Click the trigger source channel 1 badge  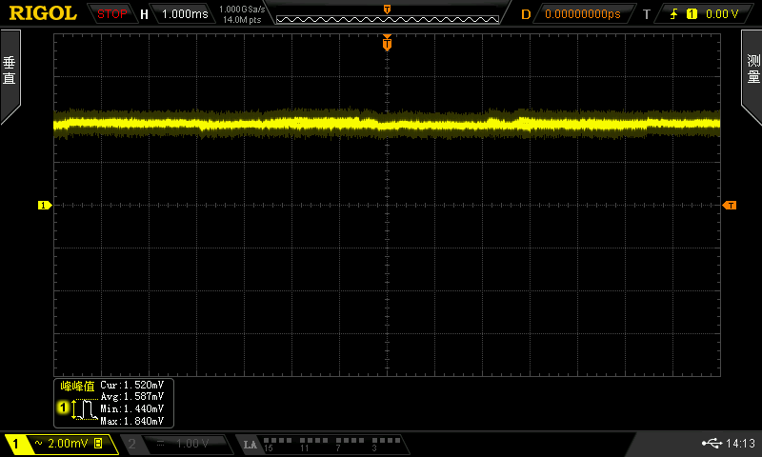tap(692, 14)
